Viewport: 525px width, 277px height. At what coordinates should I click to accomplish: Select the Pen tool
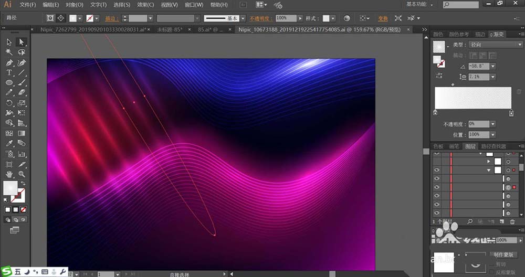[9, 62]
